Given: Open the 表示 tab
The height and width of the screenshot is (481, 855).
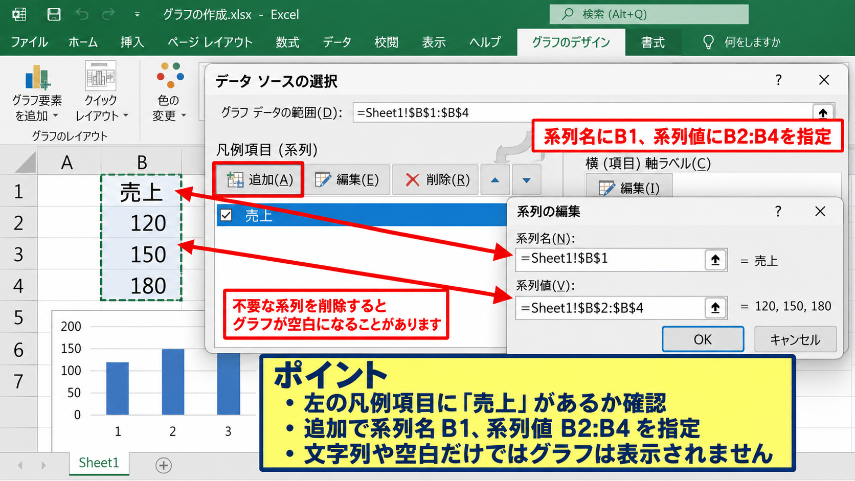Looking at the screenshot, I should tap(434, 42).
